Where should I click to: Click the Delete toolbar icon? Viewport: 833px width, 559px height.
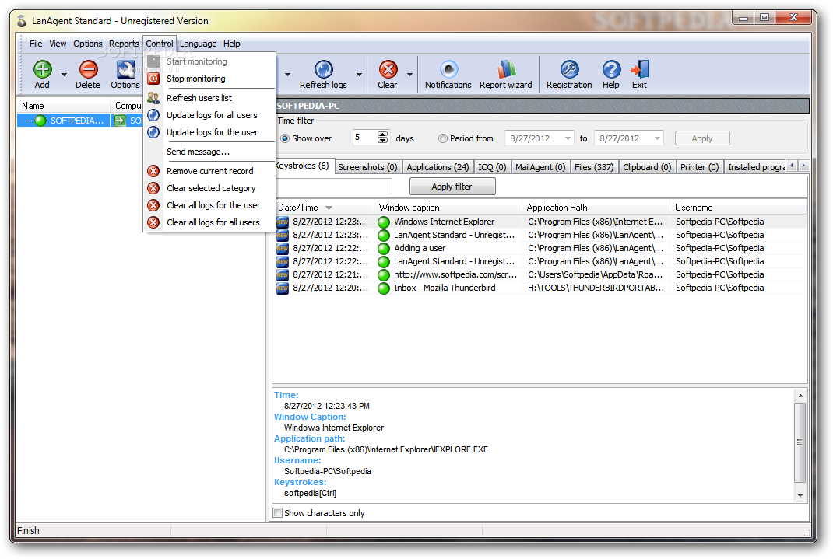pos(88,74)
